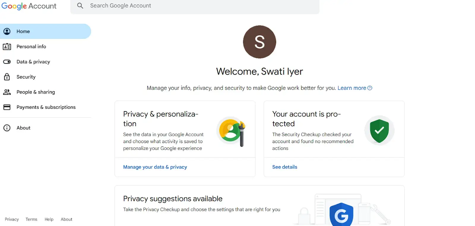This screenshot has width=475, height=226.
Task: Select "Data & privacy" in the navigation
Action: [x=33, y=62]
